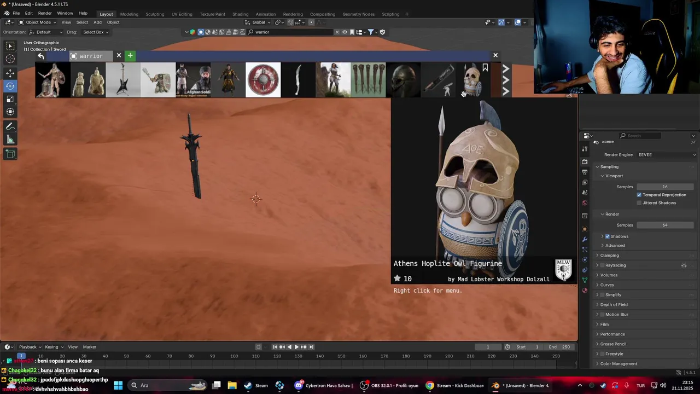Open the Keying menu in timeline
The width and height of the screenshot is (700, 394).
point(54,347)
